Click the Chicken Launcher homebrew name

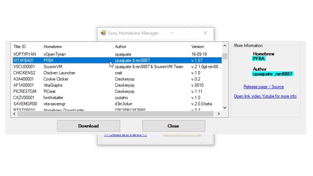59,73
